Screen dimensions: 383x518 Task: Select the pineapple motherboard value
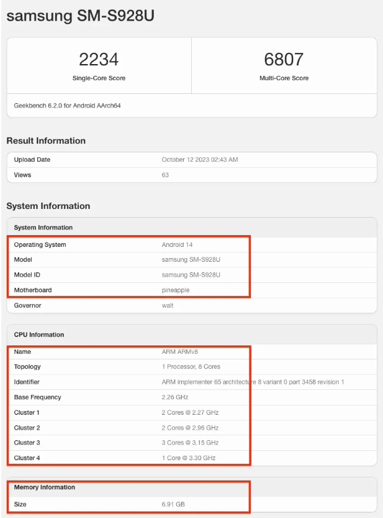coord(176,290)
